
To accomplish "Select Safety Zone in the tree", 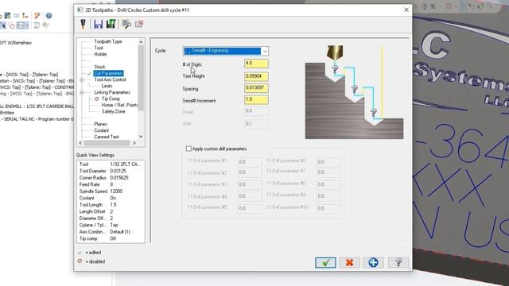I will click(113, 111).
